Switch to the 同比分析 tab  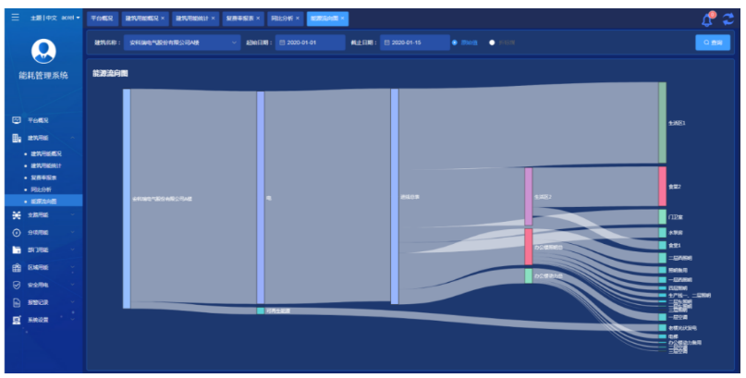(x=283, y=18)
